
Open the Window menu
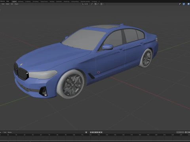click(x=2, y=1)
